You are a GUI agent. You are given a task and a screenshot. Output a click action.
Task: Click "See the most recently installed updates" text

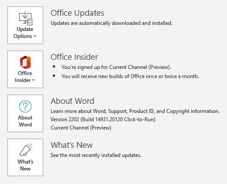(x=96, y=155)
